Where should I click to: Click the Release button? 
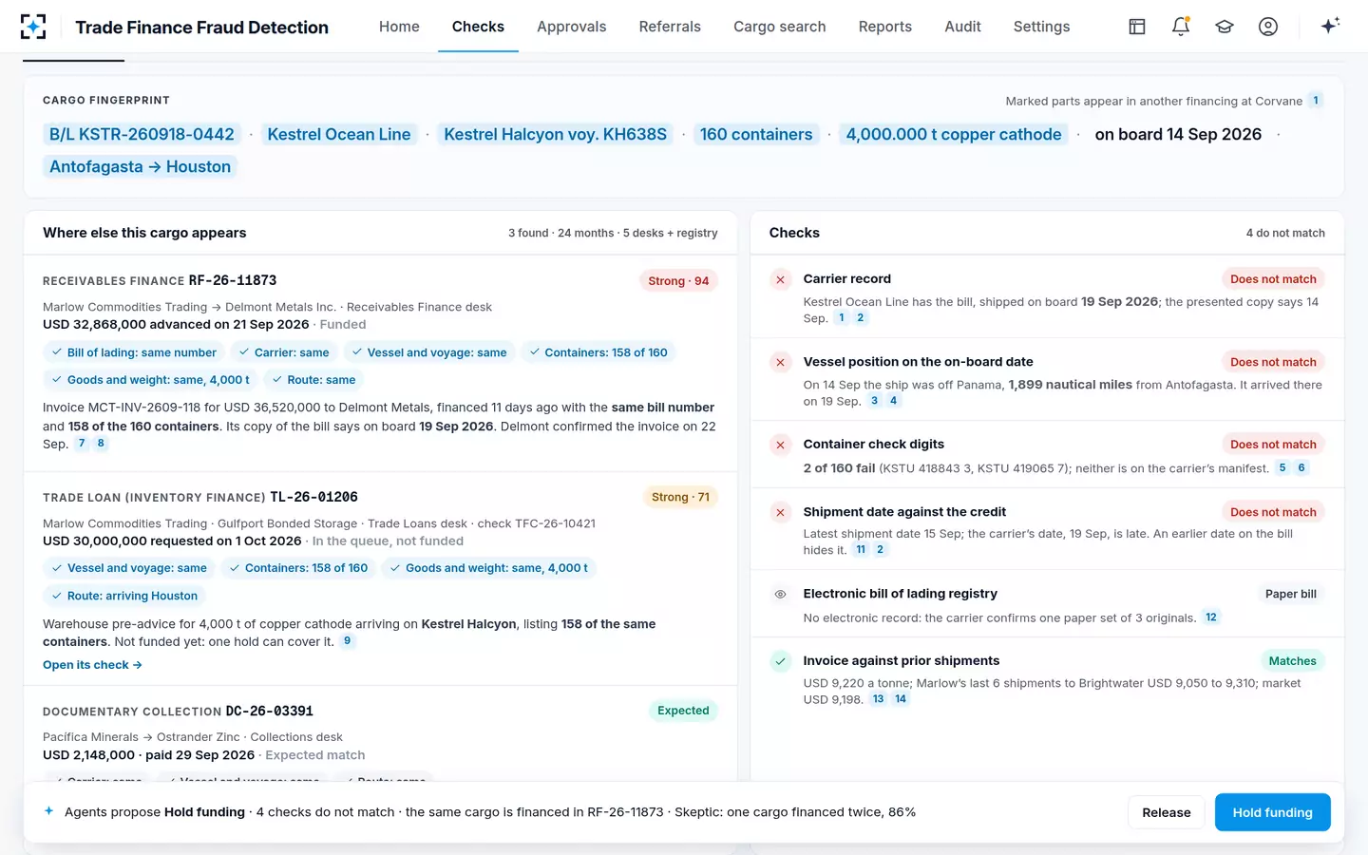click(1166, 812)
